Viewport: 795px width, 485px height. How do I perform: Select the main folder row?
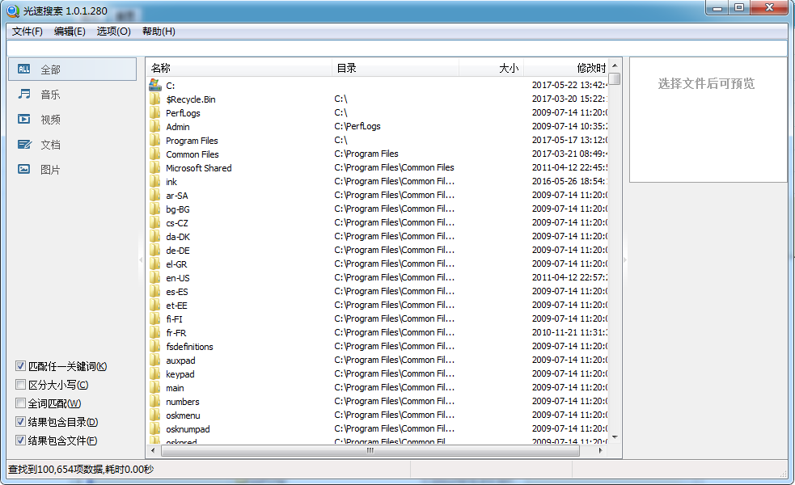[x=377, y=388]
